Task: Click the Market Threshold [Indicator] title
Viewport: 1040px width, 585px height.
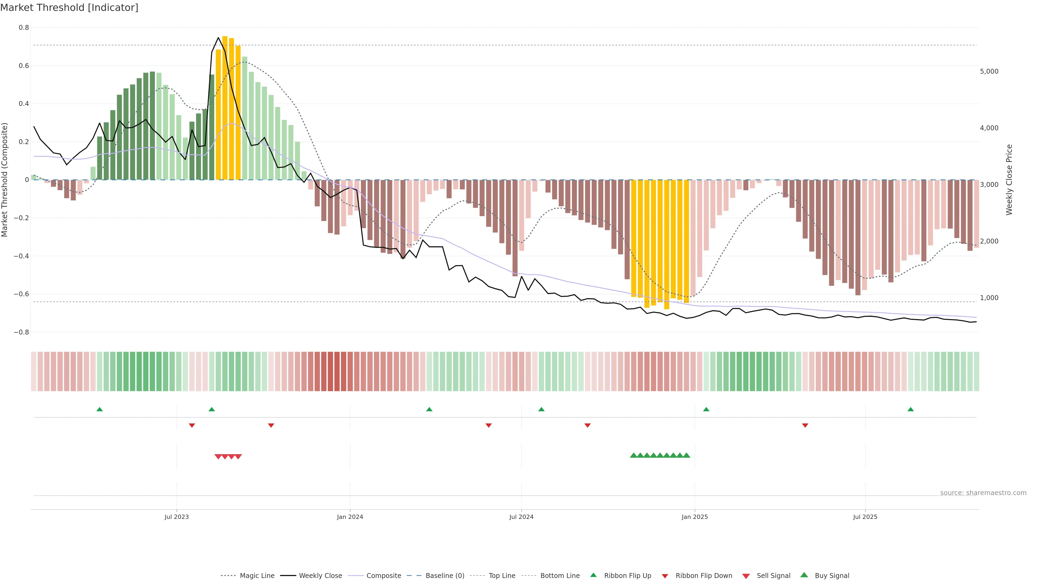Action: [69, 7]
